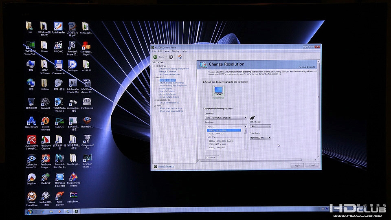Open the Help menu
The height and width of the screenshot is (220, 391).
click(184, 51)
